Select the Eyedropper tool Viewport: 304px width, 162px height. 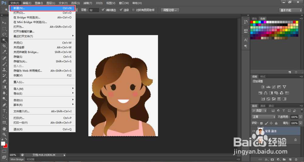tap(4, 52)
